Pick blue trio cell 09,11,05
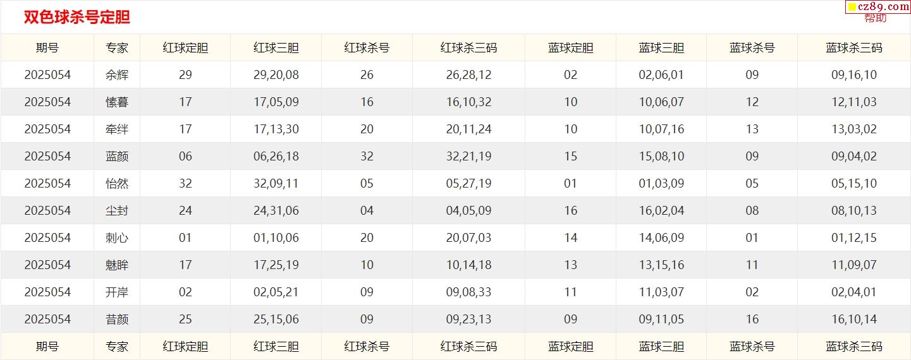 [661, 319]
